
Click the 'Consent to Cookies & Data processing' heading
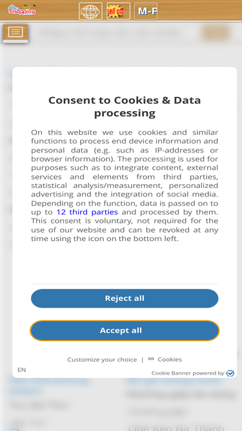coord(125,107)
